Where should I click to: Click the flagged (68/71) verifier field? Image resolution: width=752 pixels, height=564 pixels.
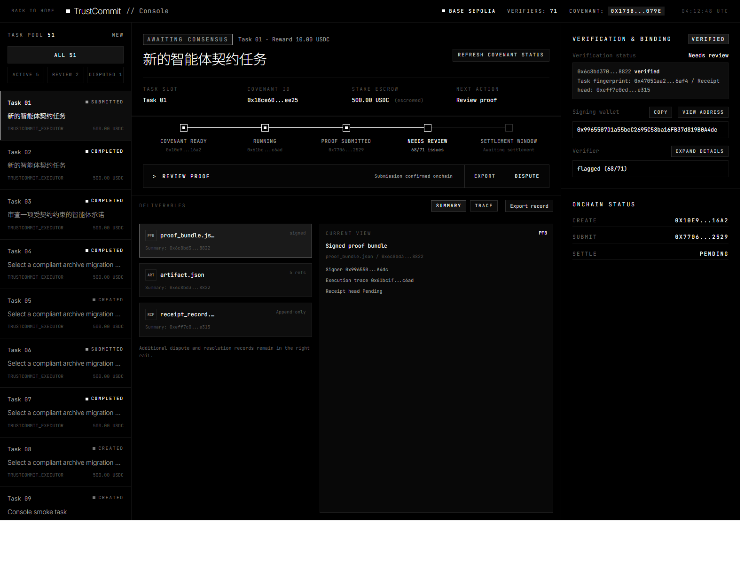click(650, 169)
